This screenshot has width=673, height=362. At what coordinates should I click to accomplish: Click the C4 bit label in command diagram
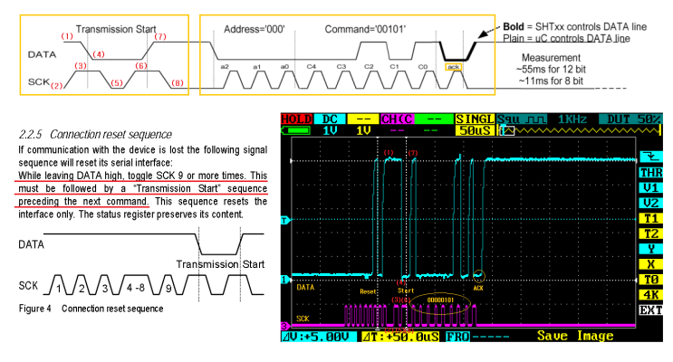(x=312, y=66)
